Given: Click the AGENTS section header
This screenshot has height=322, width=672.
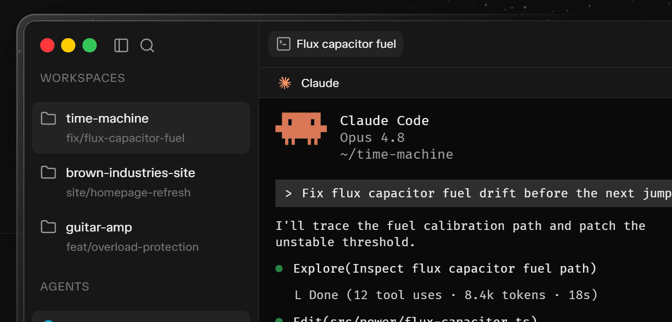Looking at the screenshot, I should click(65, 287).
